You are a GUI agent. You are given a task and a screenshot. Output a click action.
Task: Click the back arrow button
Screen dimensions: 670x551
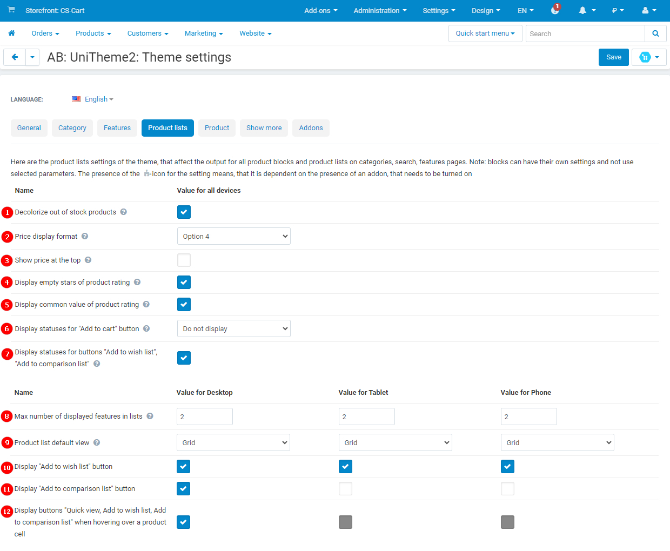[x=15, y=57]
